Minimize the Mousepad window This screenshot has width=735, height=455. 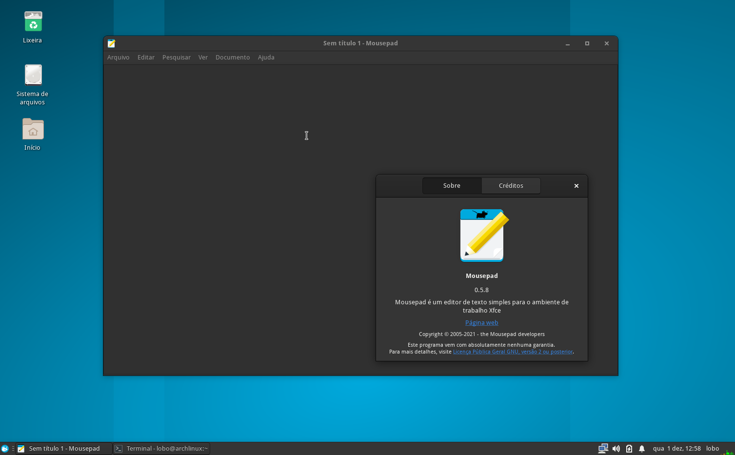568,43
